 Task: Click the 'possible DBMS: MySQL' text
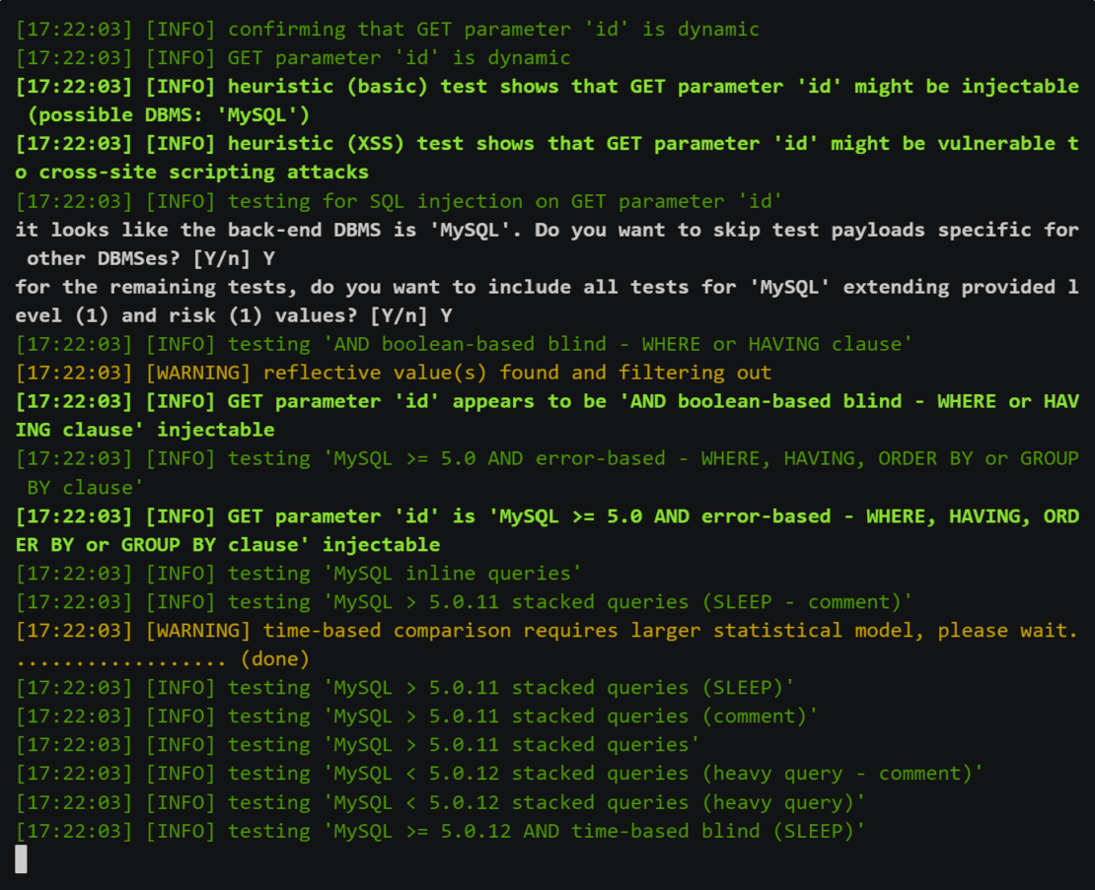tap(168, 114)
